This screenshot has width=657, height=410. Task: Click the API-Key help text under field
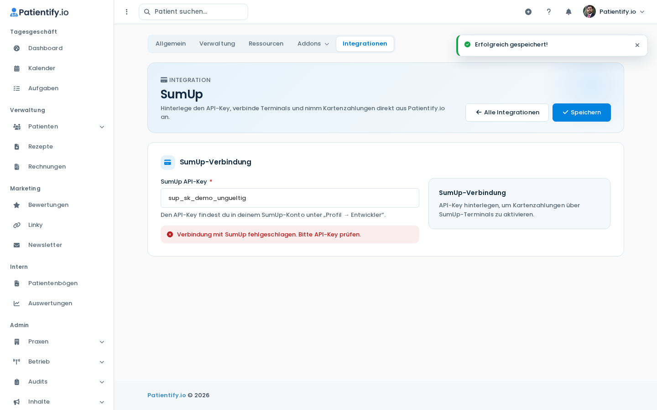coord(273,215)
